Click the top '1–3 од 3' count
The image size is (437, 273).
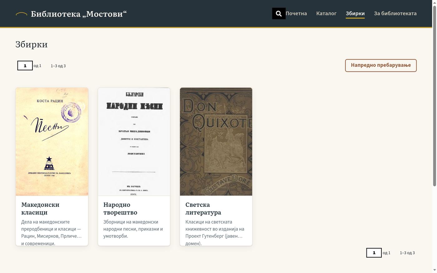tap(58, 66)
